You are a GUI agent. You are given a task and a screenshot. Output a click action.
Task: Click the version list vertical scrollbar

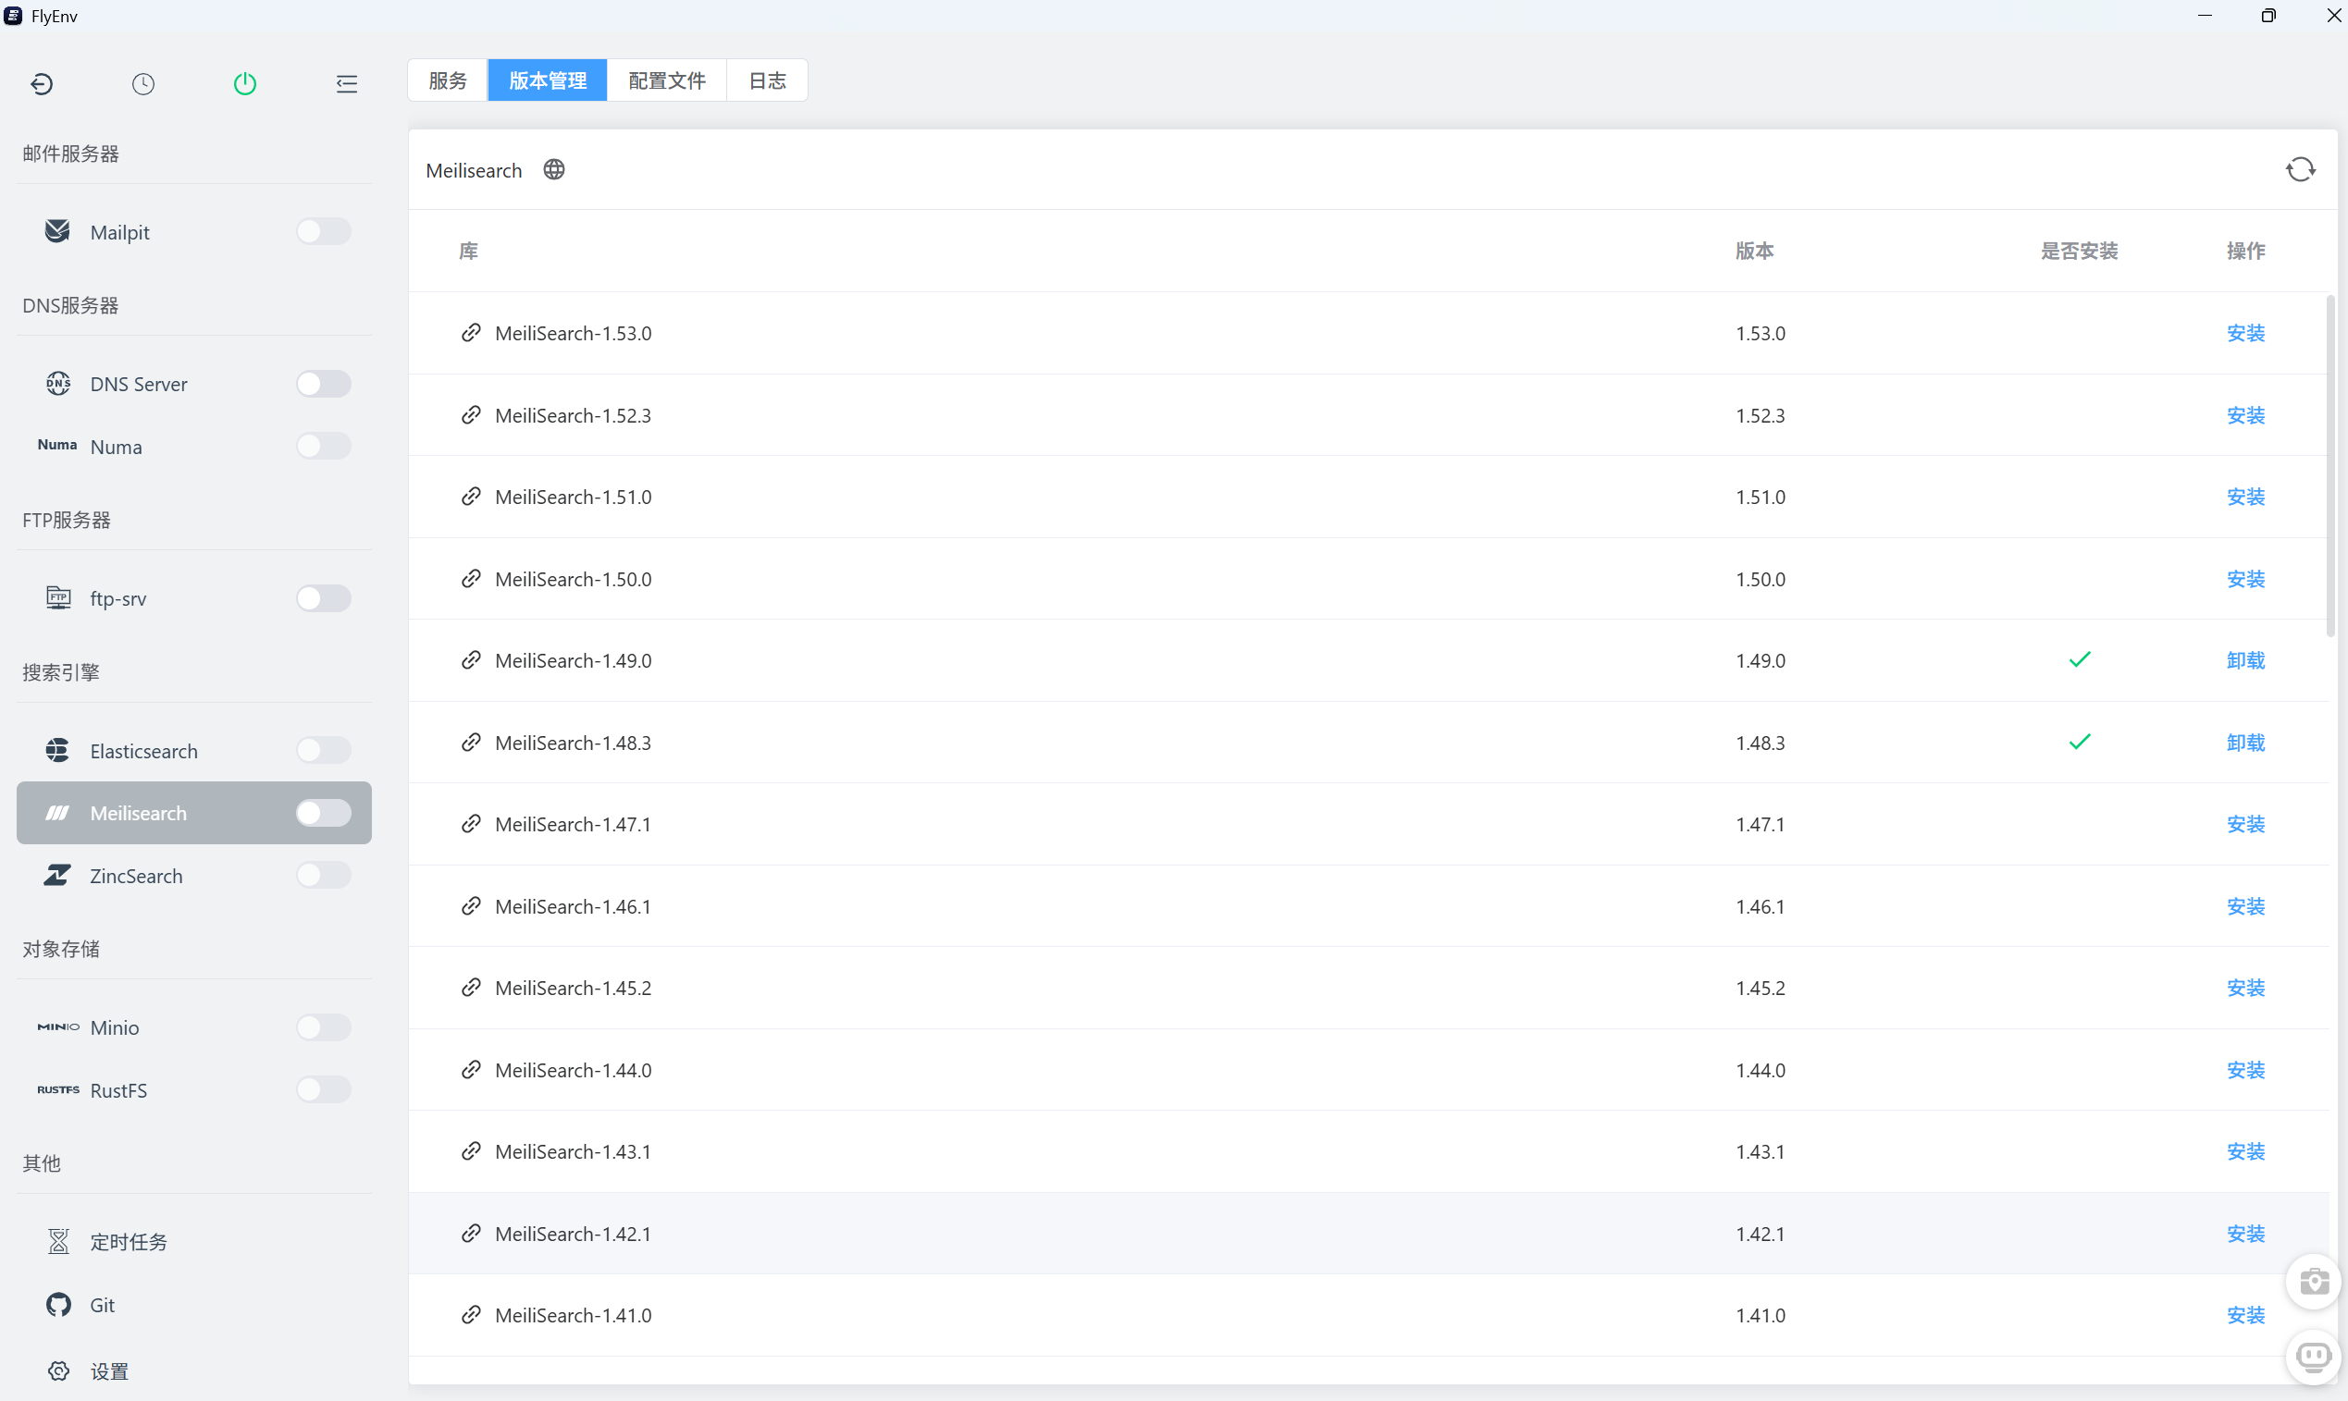point(2330,466)
